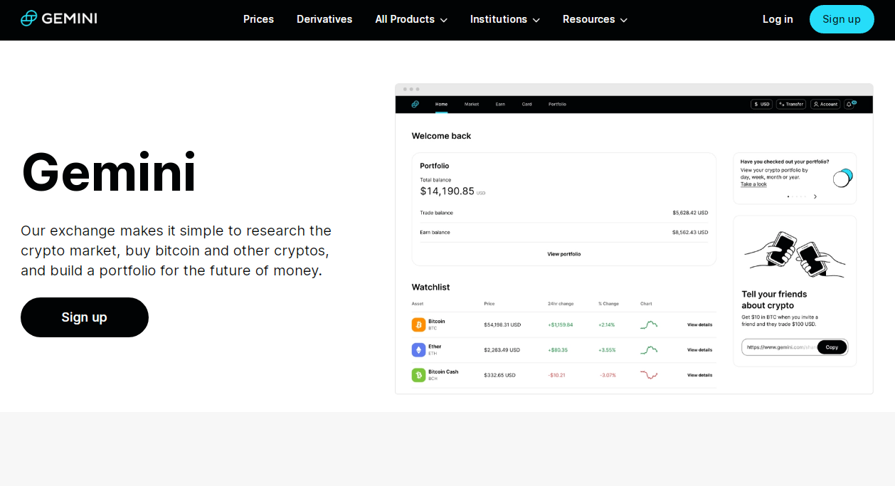895x486 pixels.
Task: Click the Log in link
Action: click(x=778, y=19)
